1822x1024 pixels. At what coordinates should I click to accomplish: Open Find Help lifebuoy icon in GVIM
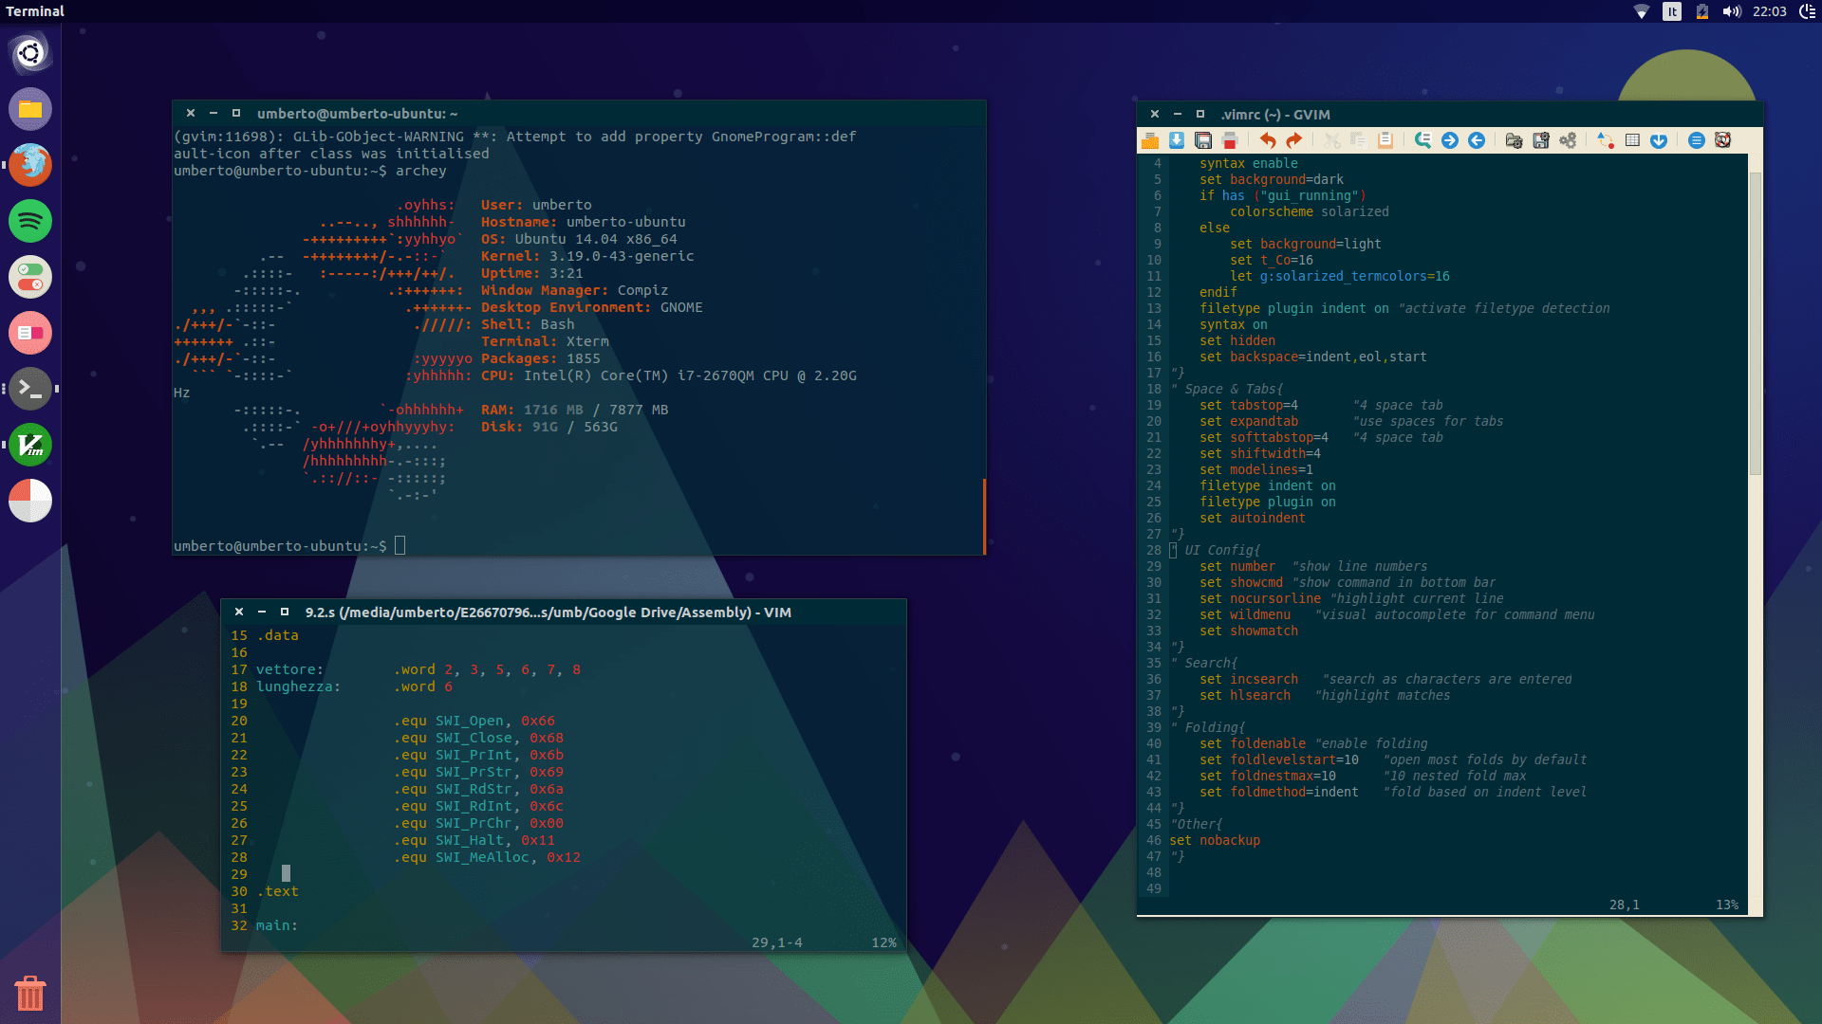[1723, 140]
